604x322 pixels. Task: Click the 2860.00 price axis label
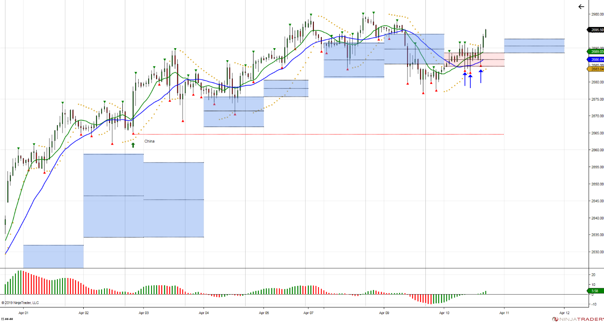[x=597, y=150]
